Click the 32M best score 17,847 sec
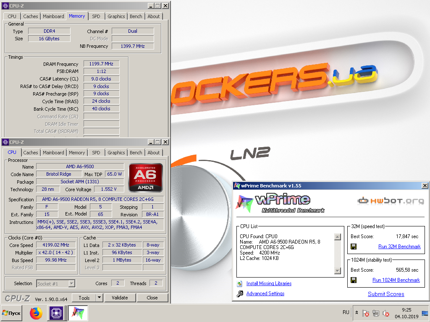This screenshot has width=430, height=322. coord(407,236)
